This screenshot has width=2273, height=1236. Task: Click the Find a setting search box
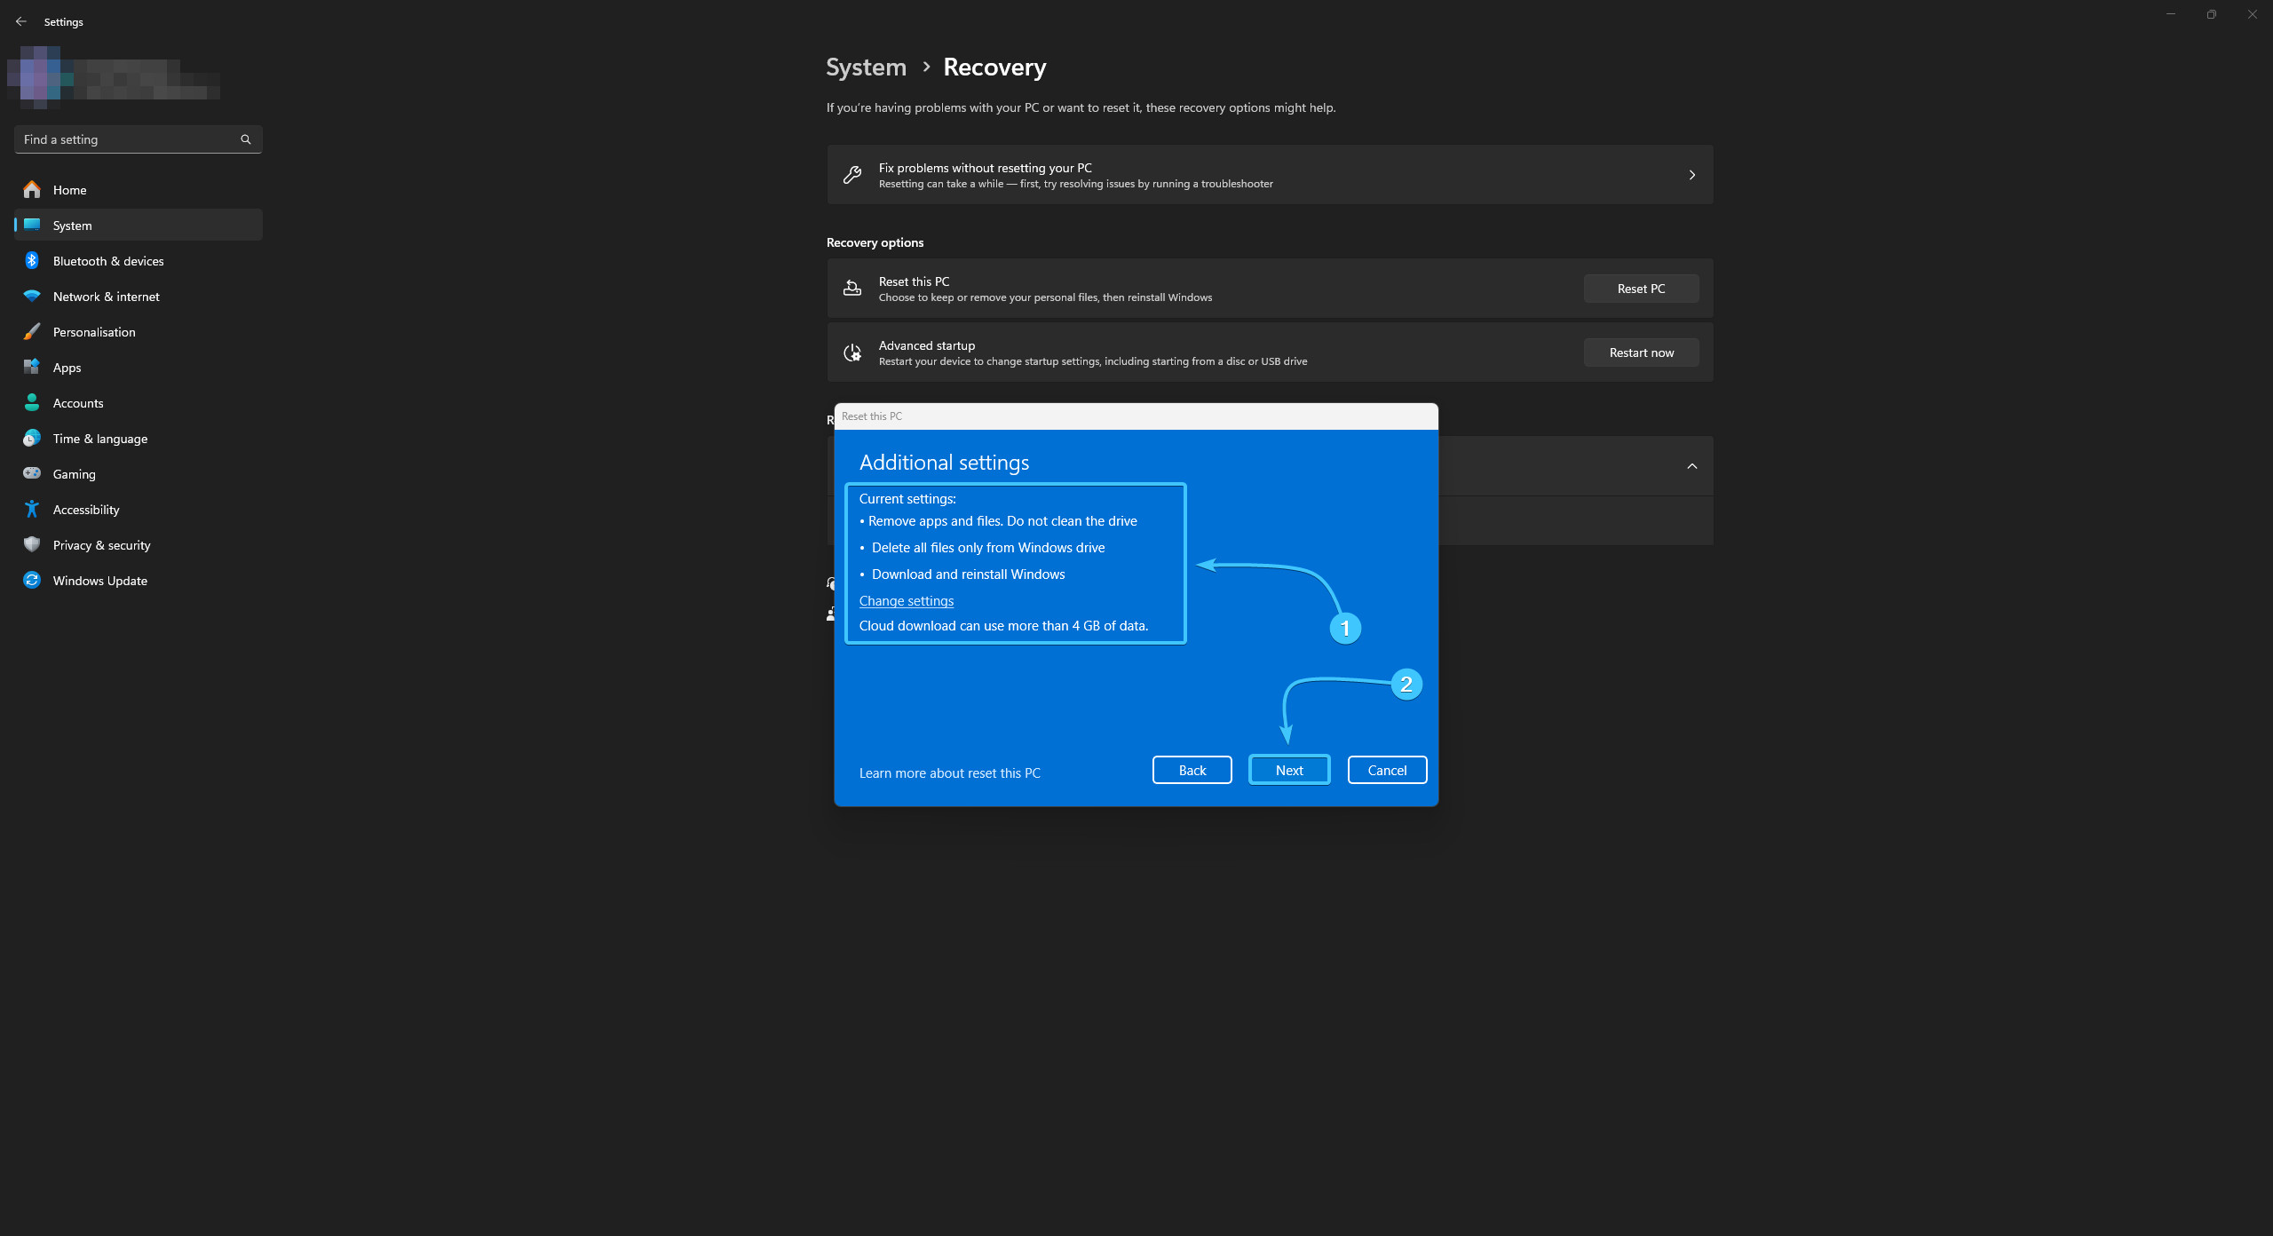(129, 139)
